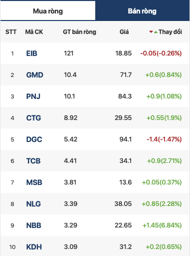Open the PNJ stock link
Screen dimensions: 190x256
[33, 96]
